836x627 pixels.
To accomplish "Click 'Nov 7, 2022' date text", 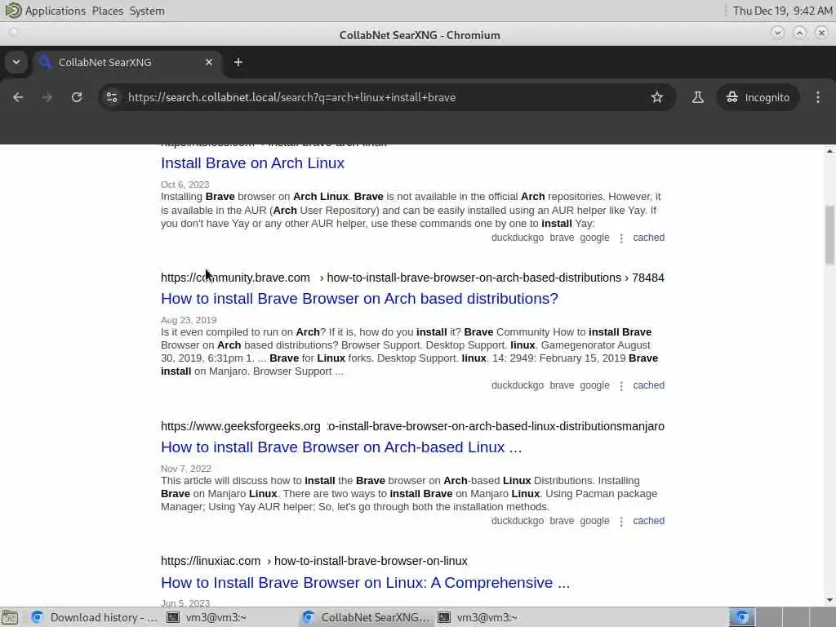I will pos(186,469).
